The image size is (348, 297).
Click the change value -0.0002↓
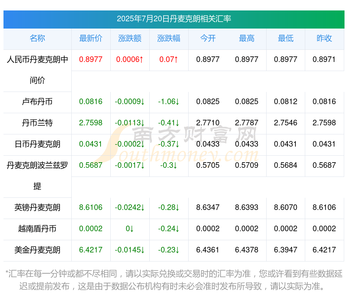pyautogui.click(x=130, y=144)
